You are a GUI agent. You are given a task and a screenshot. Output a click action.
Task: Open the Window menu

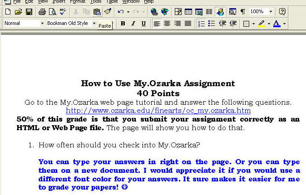pyautogui.click(x=131, y=1)
